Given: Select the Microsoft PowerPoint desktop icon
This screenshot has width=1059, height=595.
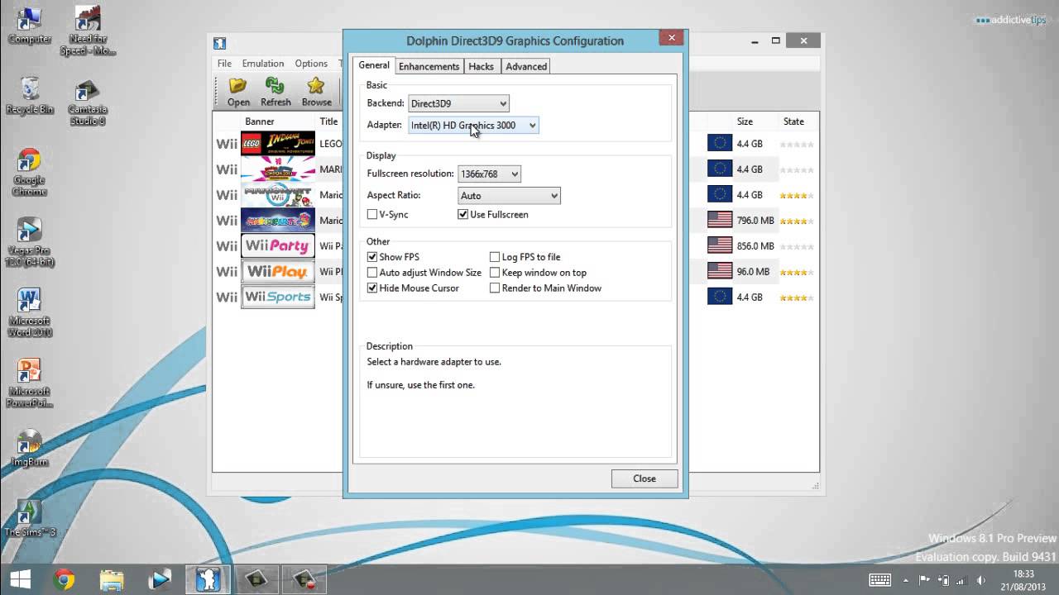Looking at the screenshot, I should [29, 383].
